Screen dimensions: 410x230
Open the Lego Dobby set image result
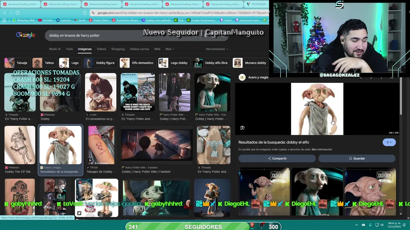point(97,198)
